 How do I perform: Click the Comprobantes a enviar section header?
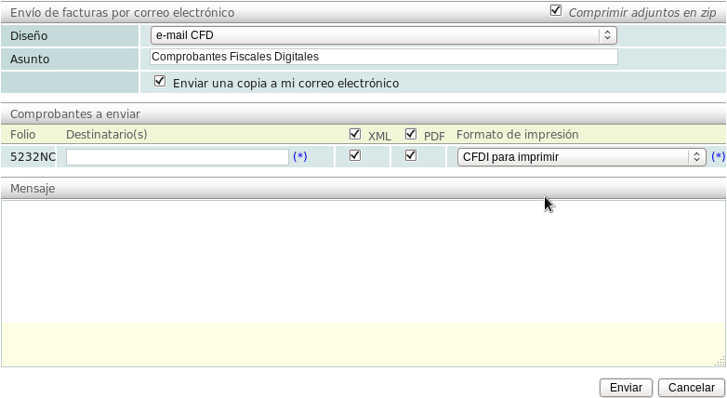[x=75, y=114]
